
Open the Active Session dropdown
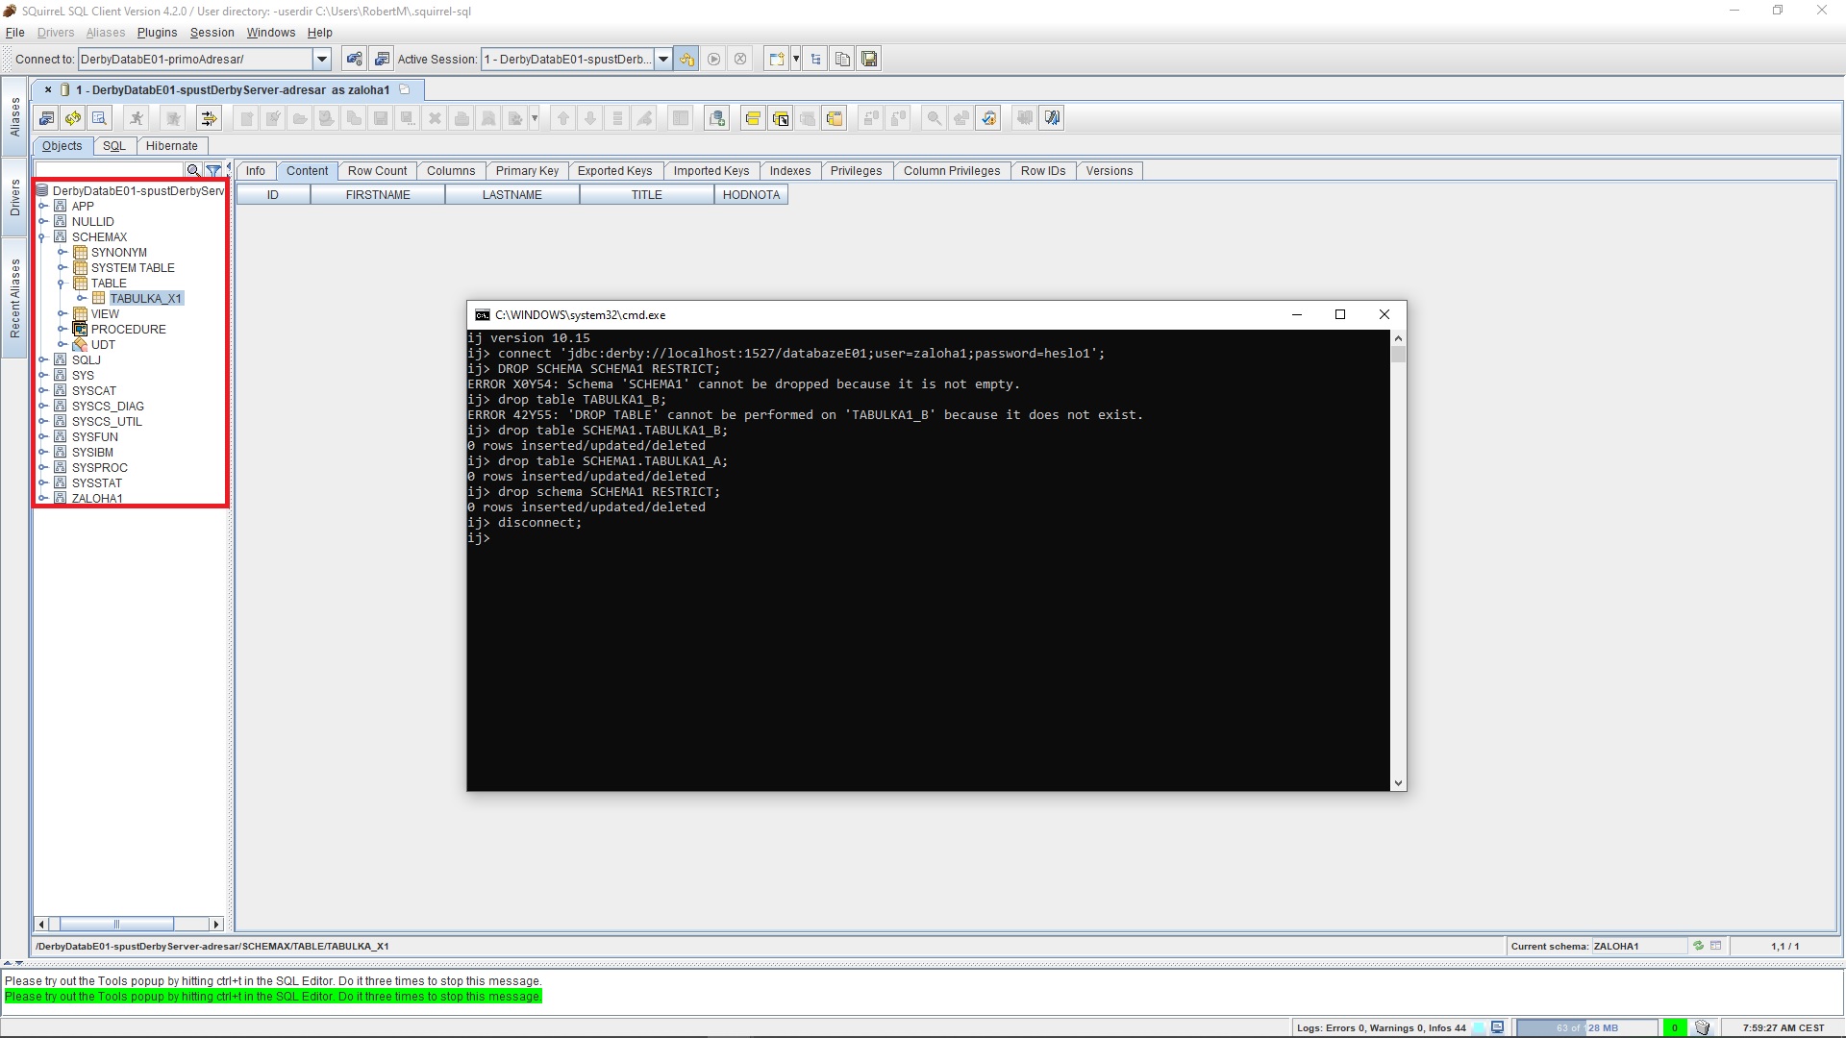pos(663,59)
